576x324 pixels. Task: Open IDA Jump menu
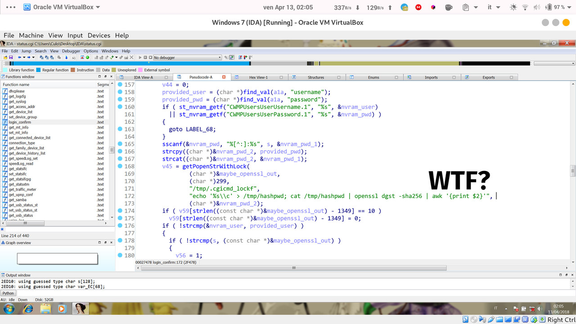pos(26,51)
